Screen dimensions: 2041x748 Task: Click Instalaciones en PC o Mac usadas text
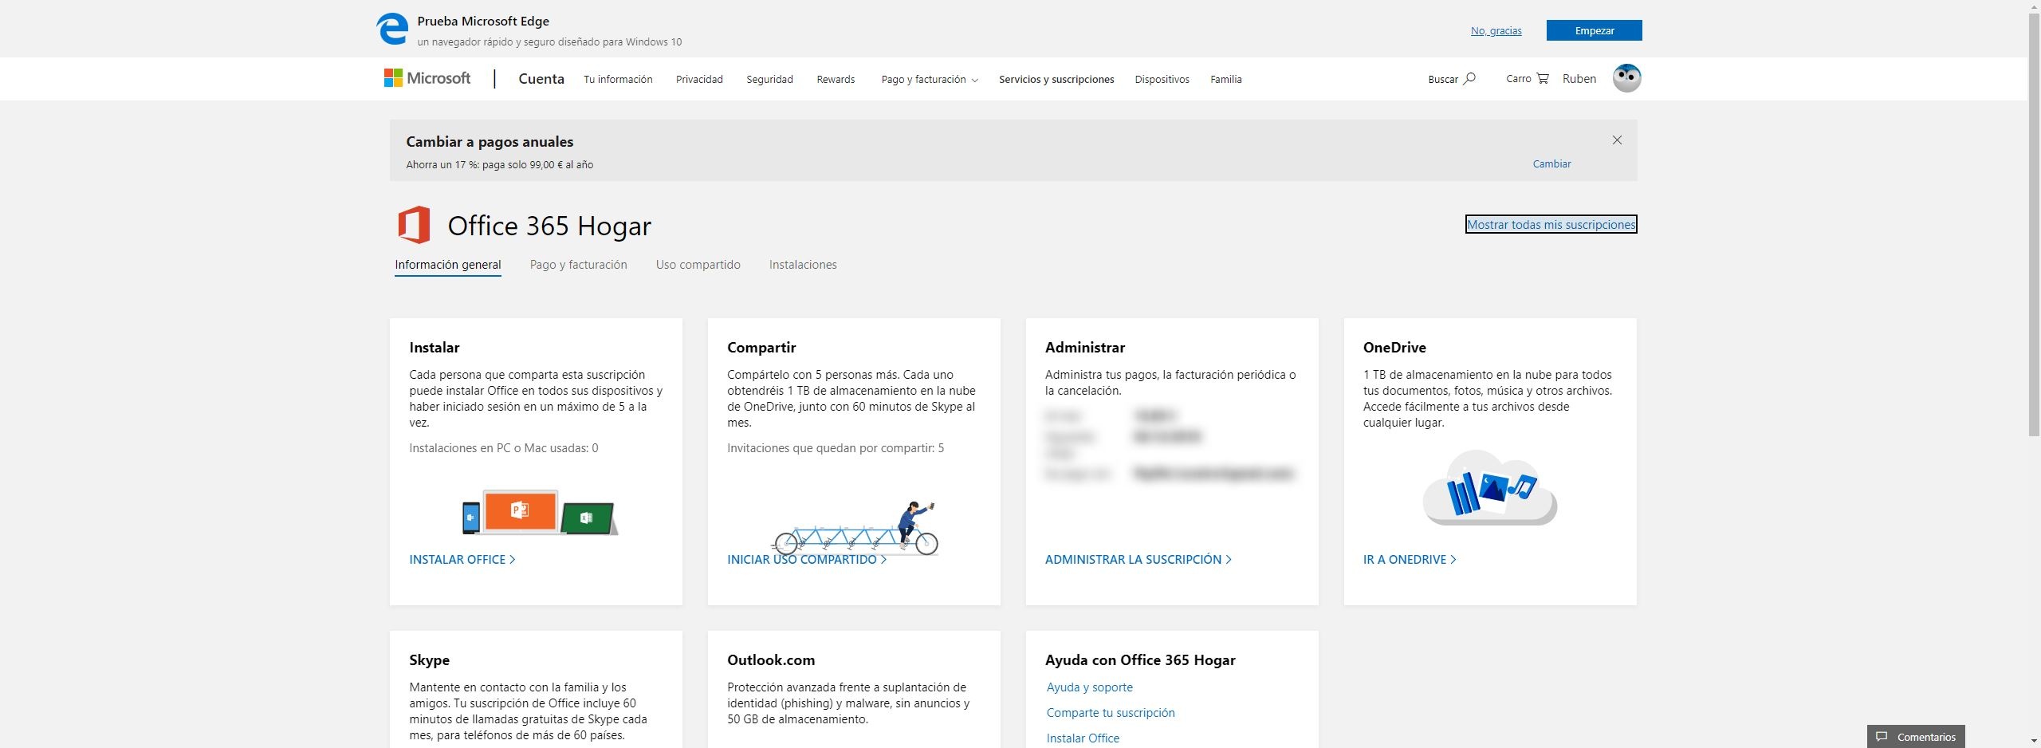point(504,448)
